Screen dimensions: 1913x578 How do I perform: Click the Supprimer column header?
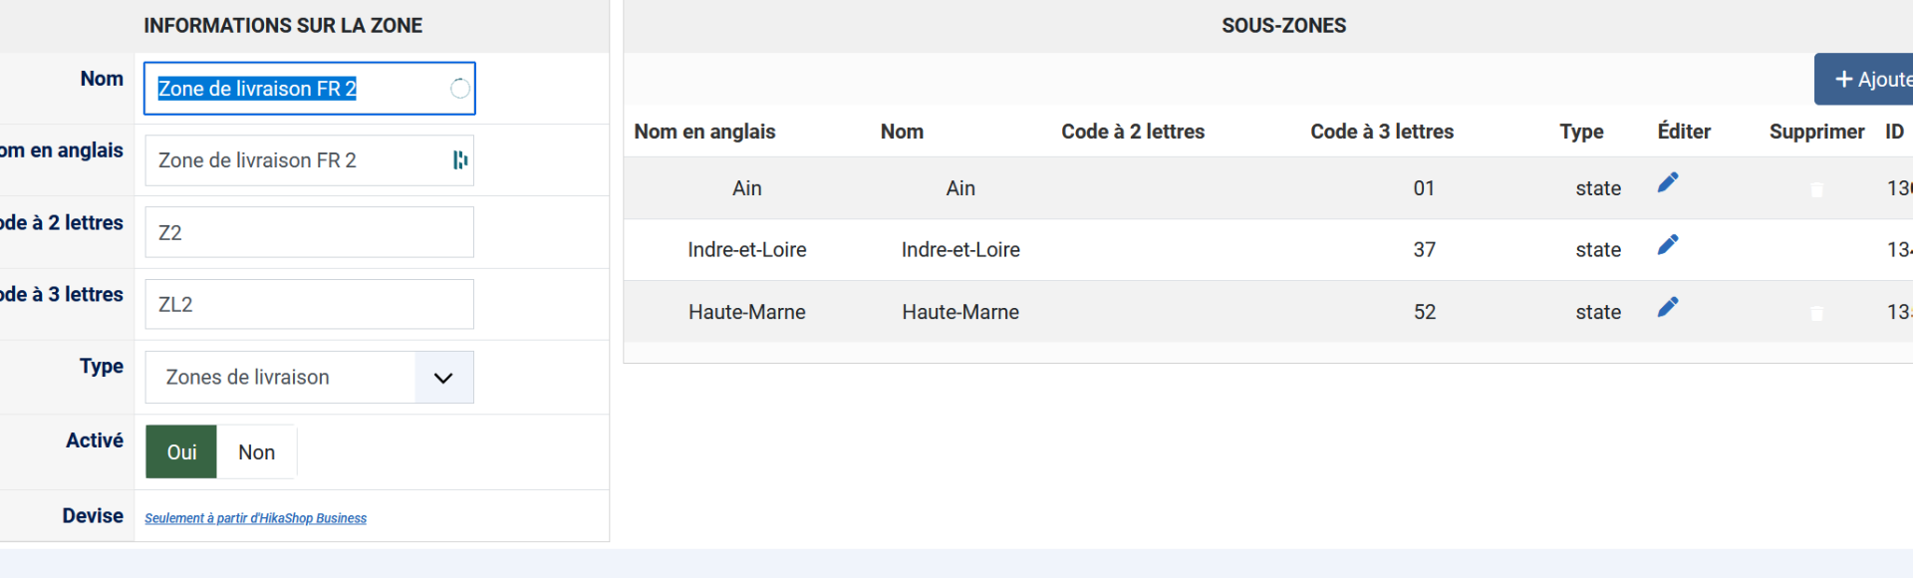point(1815,132)
